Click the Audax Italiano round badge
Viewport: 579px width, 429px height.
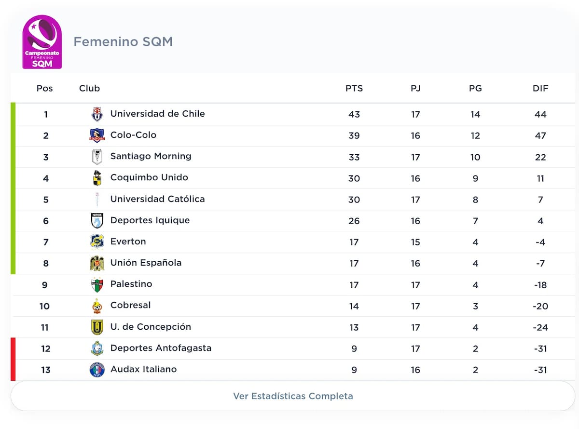pyautogui.click(x=97, y=370)
